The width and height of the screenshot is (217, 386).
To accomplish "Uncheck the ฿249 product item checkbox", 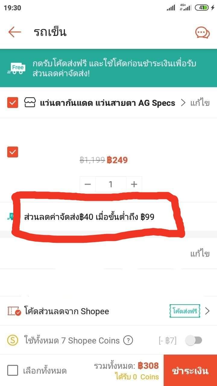I will coord(13,152).
